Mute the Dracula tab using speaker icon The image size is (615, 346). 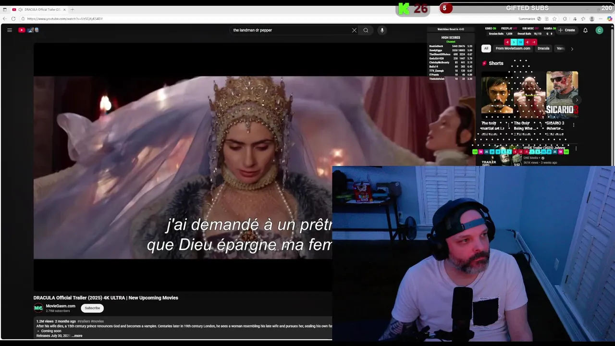tap(20, 10)
